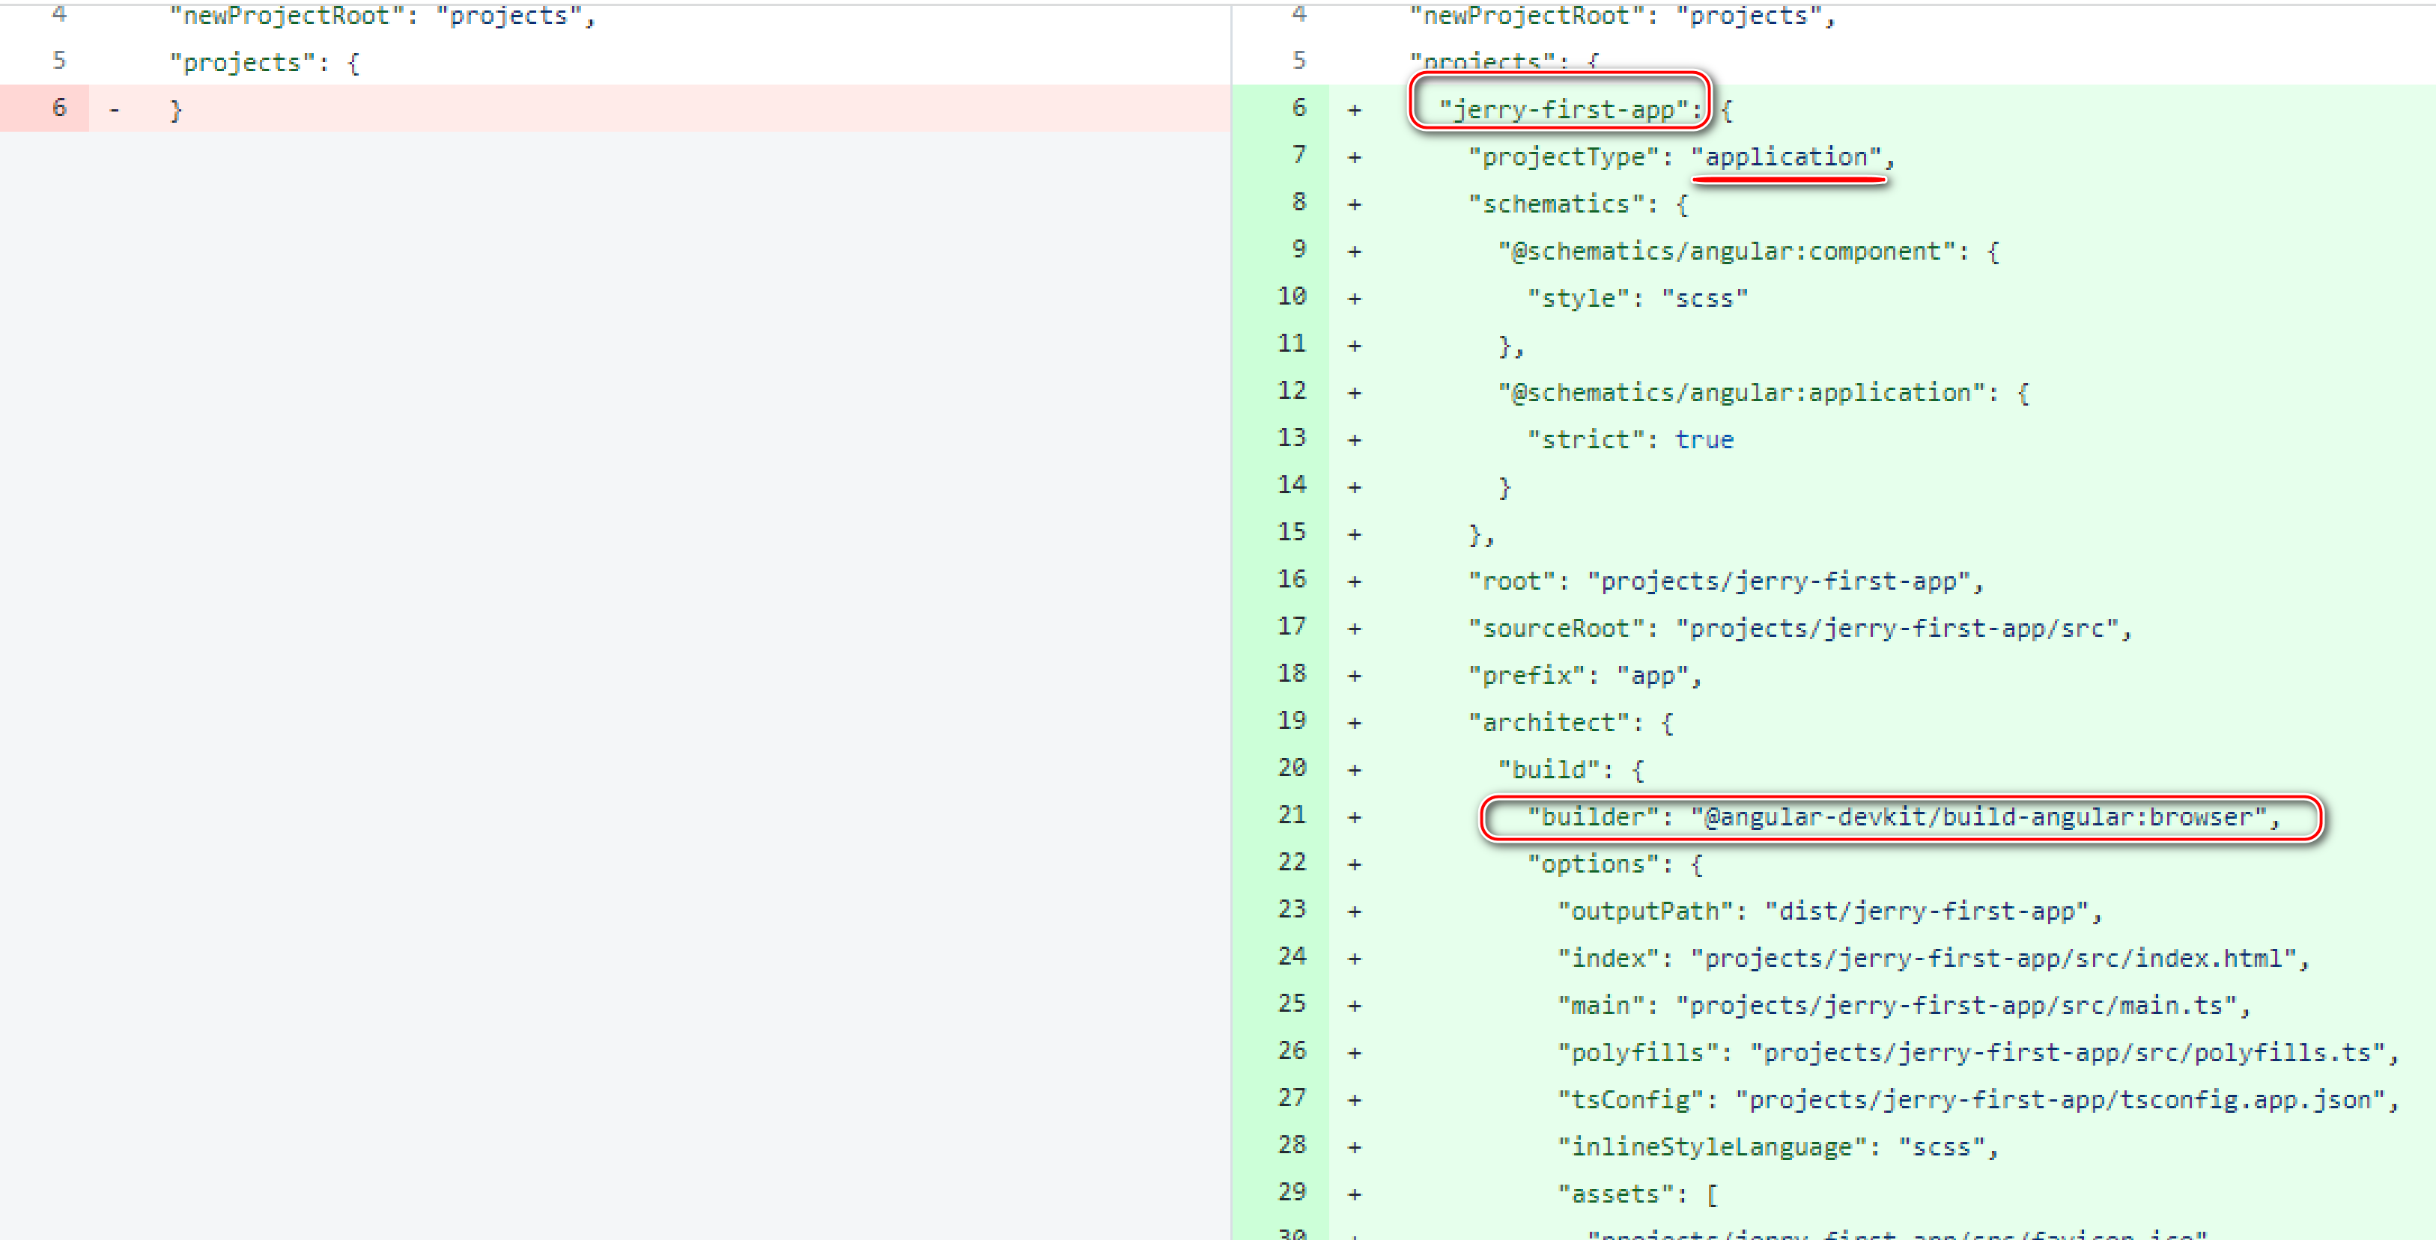Click the plus marker on added line 29
The height and width of the screenshot is (1240, 2436).
click(x=1354, y=1194)
